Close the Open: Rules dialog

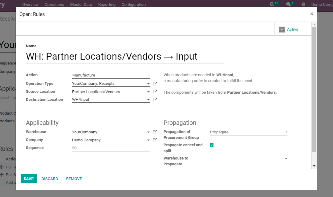311,14
